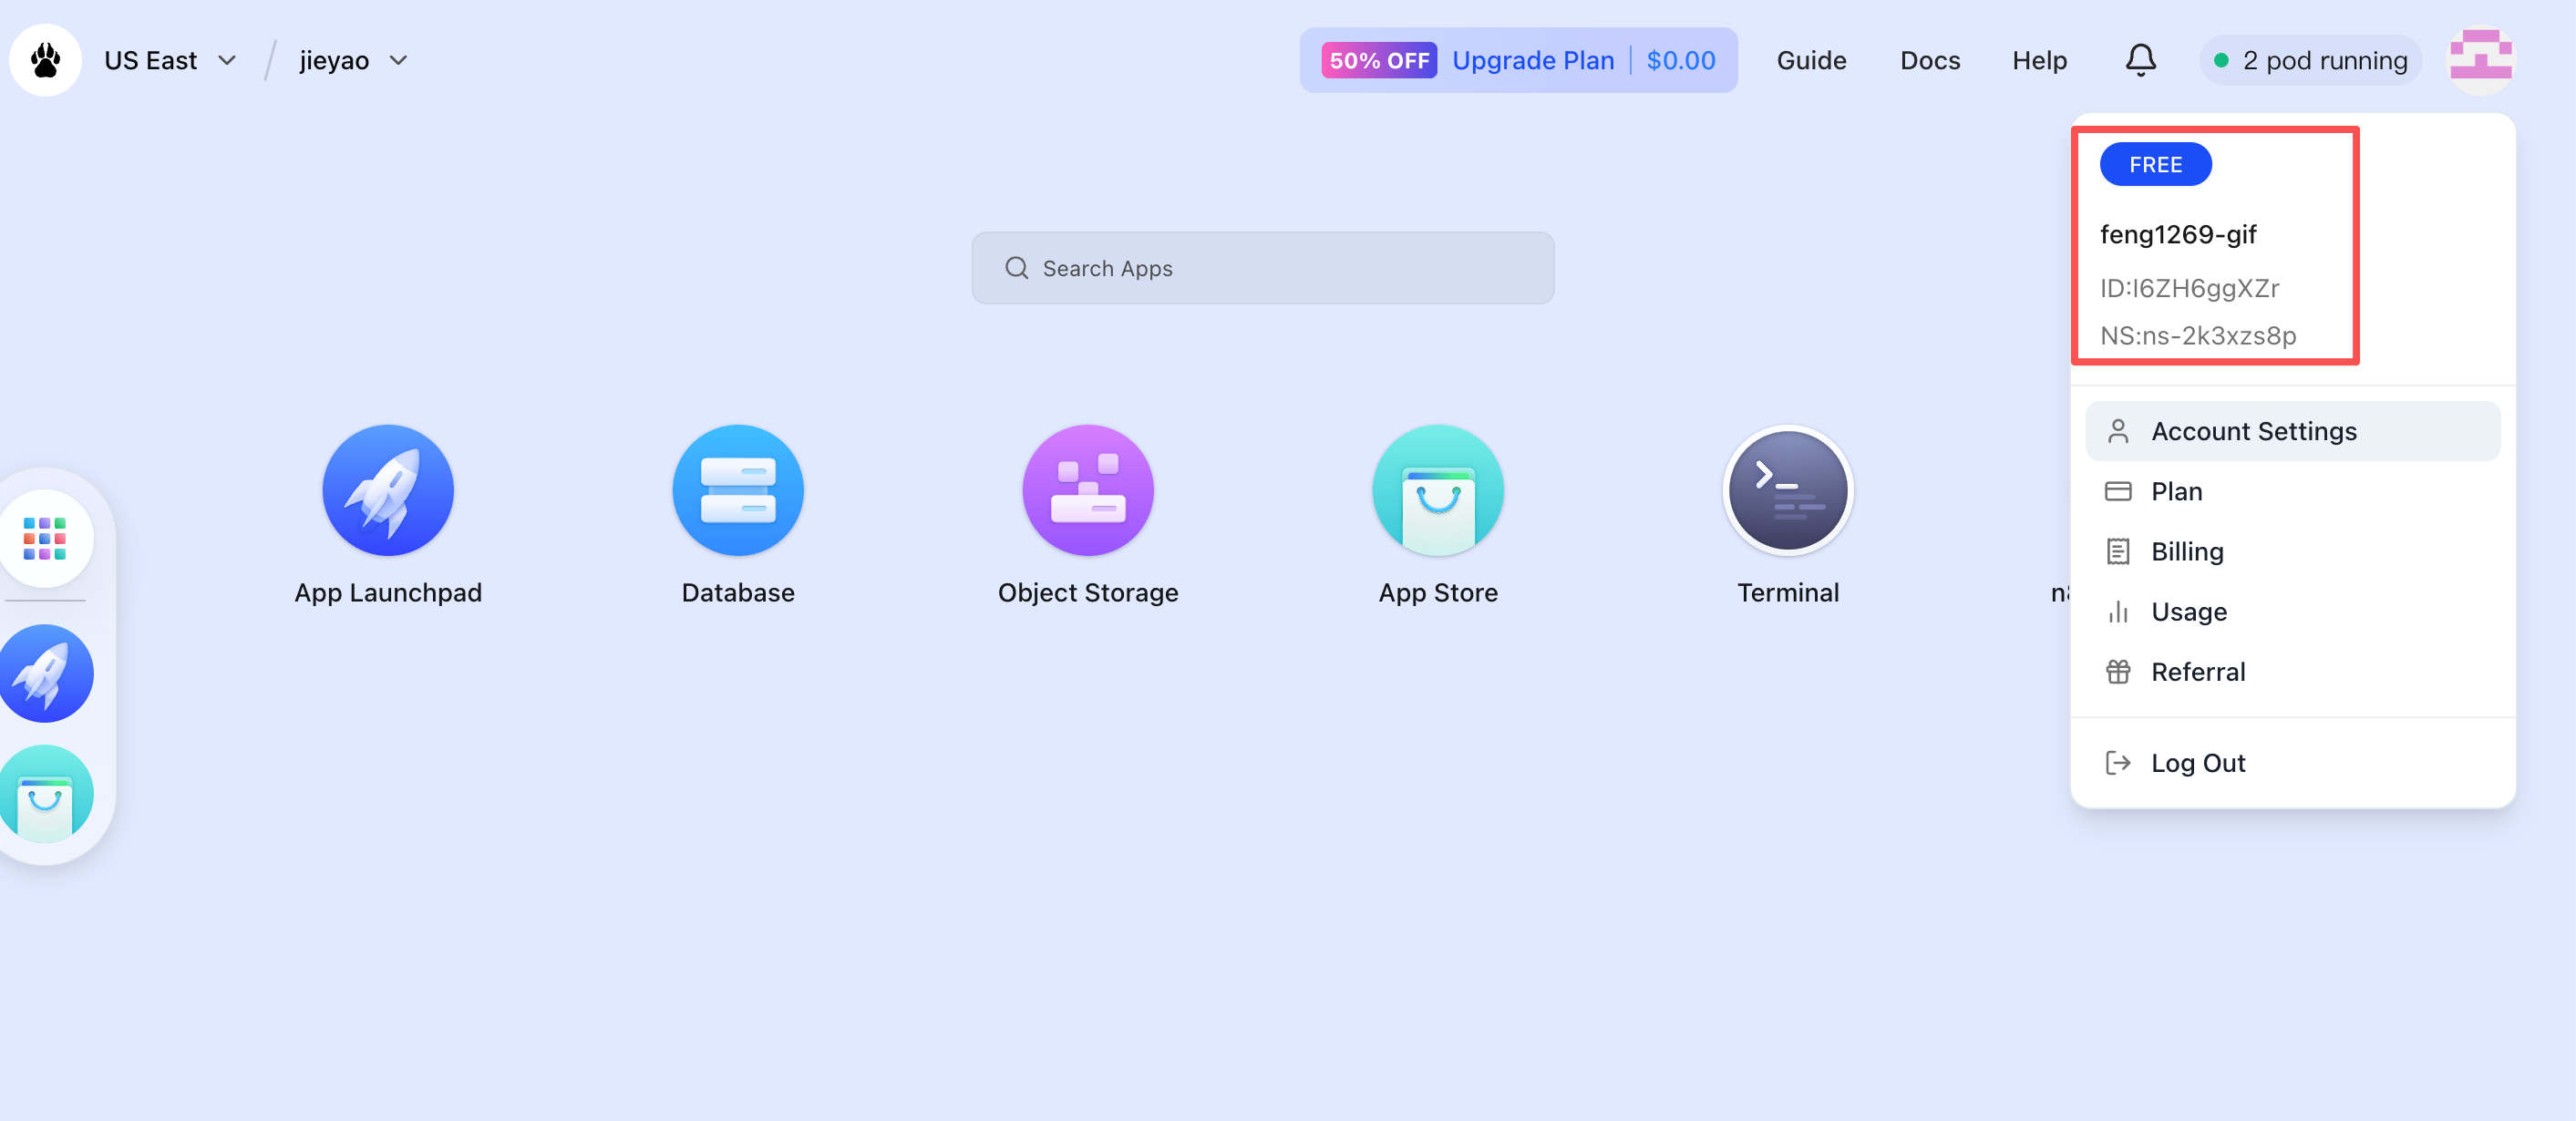Click the paw logo in top left
The width and height of the screenshot is (2576, 1121).
[45, 60]
